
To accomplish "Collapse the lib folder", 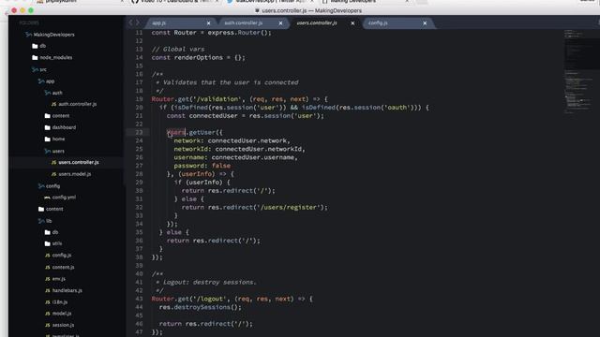I will (45, 221).
